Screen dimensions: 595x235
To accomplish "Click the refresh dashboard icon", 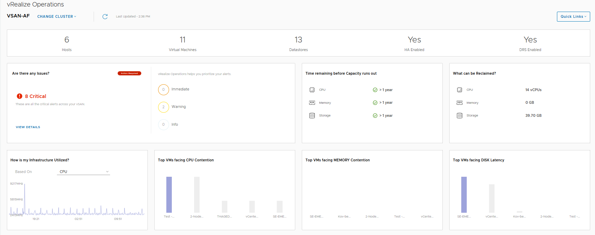I will pyautogui.click(x=105, y=16).
